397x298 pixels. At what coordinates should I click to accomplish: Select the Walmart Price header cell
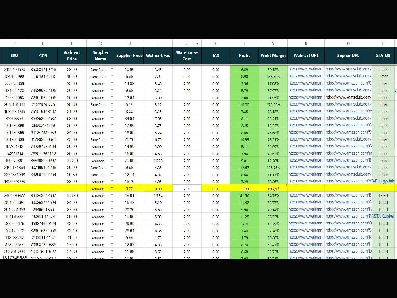(x=72, y=56)
